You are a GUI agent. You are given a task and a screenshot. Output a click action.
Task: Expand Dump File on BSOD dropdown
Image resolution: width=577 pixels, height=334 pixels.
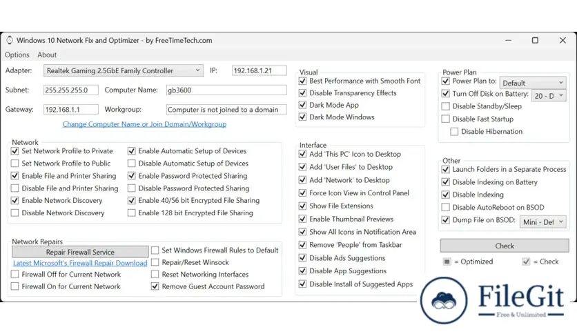click(542, 222)
